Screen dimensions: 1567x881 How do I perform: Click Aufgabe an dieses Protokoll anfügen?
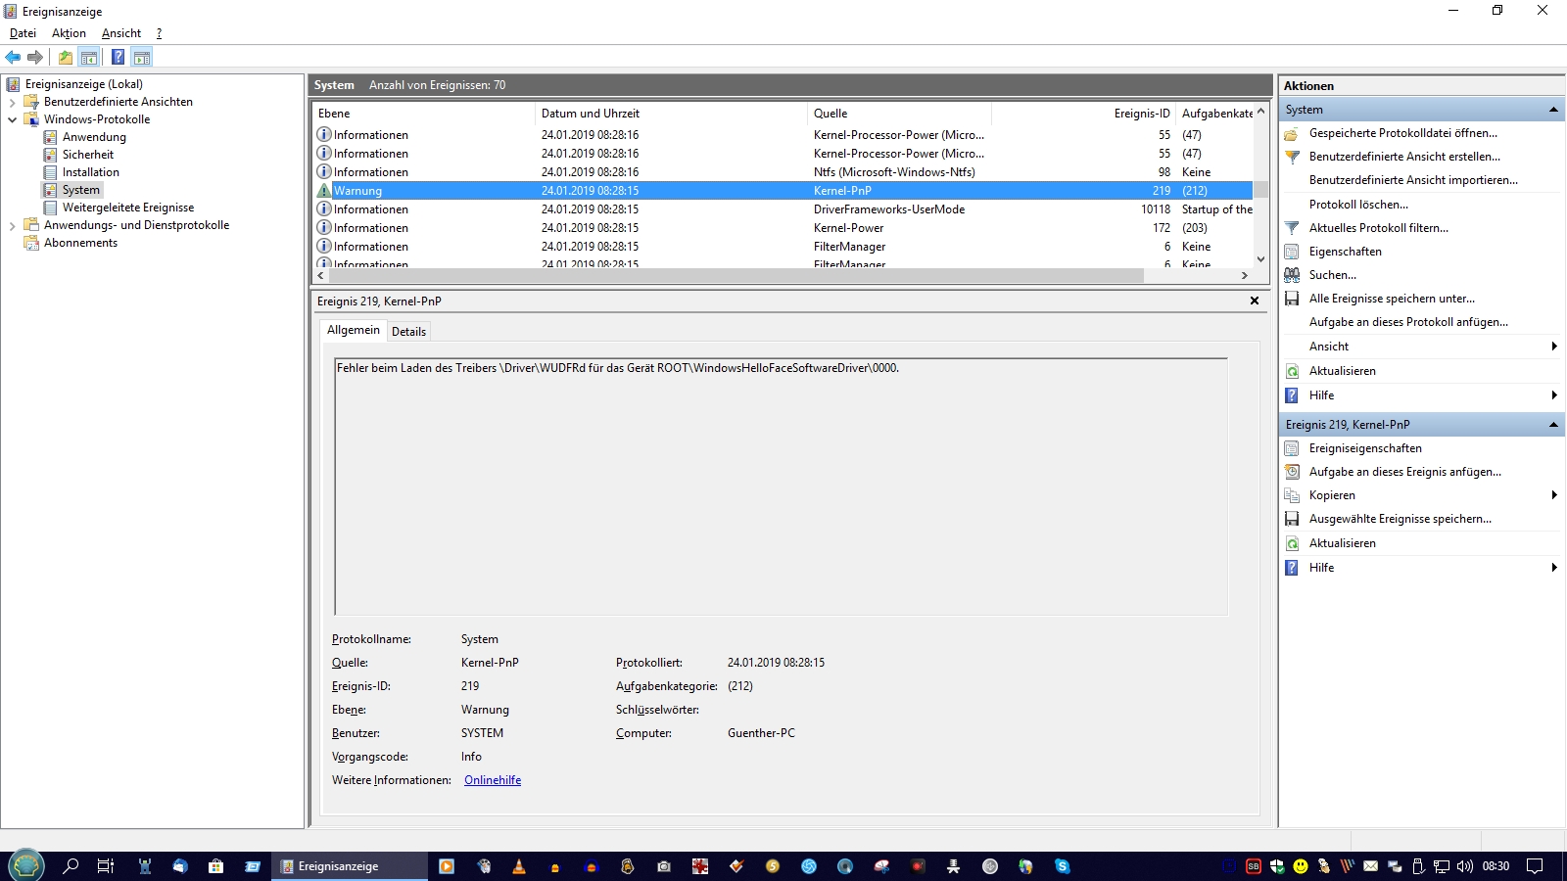pos(1408,322)
